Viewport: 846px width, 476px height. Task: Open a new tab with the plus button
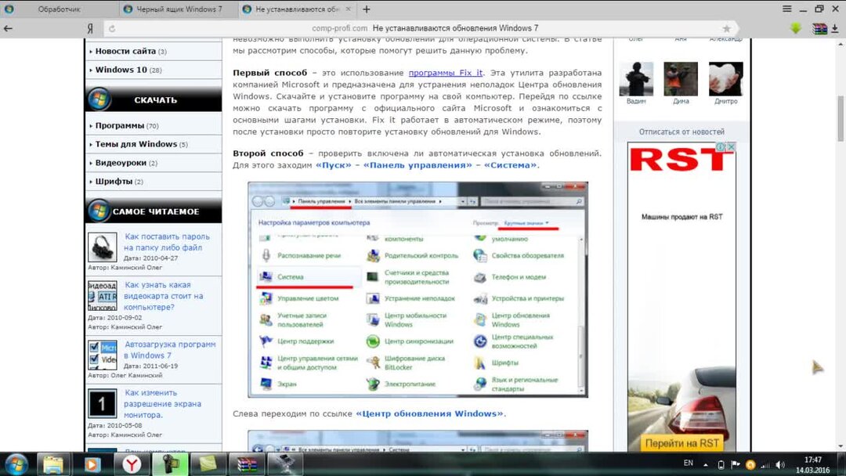367,9
